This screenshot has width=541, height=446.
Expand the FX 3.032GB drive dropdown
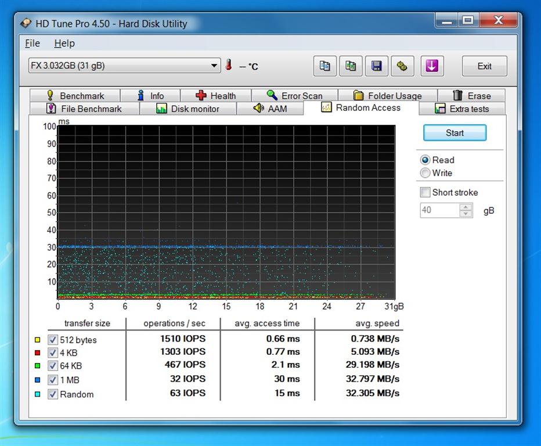(x=215, y=66)
